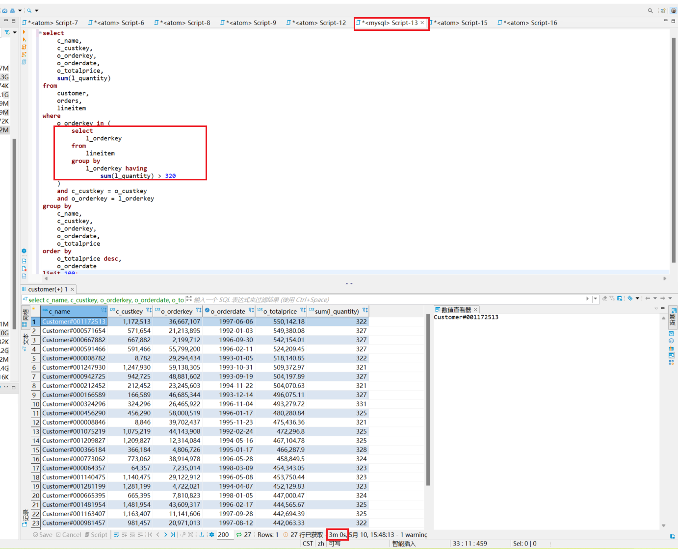This screenshot has height=549, width=678.
Task: Click the Save button in the results toolbar
Action: [x=42, y=535]
